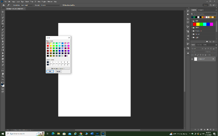The height and width of the screenshot is (136, 218).
Task: Click the Home icon in options bar
Action: point(3,5)
